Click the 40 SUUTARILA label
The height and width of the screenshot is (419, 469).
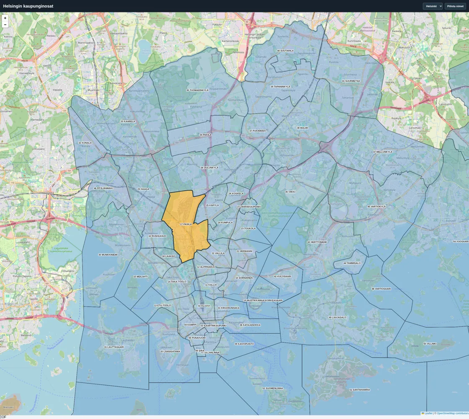pyautogui.click(x=285, y=51)
